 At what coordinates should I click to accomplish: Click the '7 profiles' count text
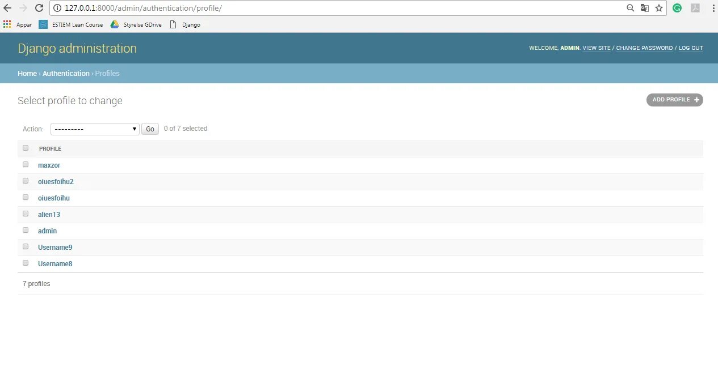36,284
